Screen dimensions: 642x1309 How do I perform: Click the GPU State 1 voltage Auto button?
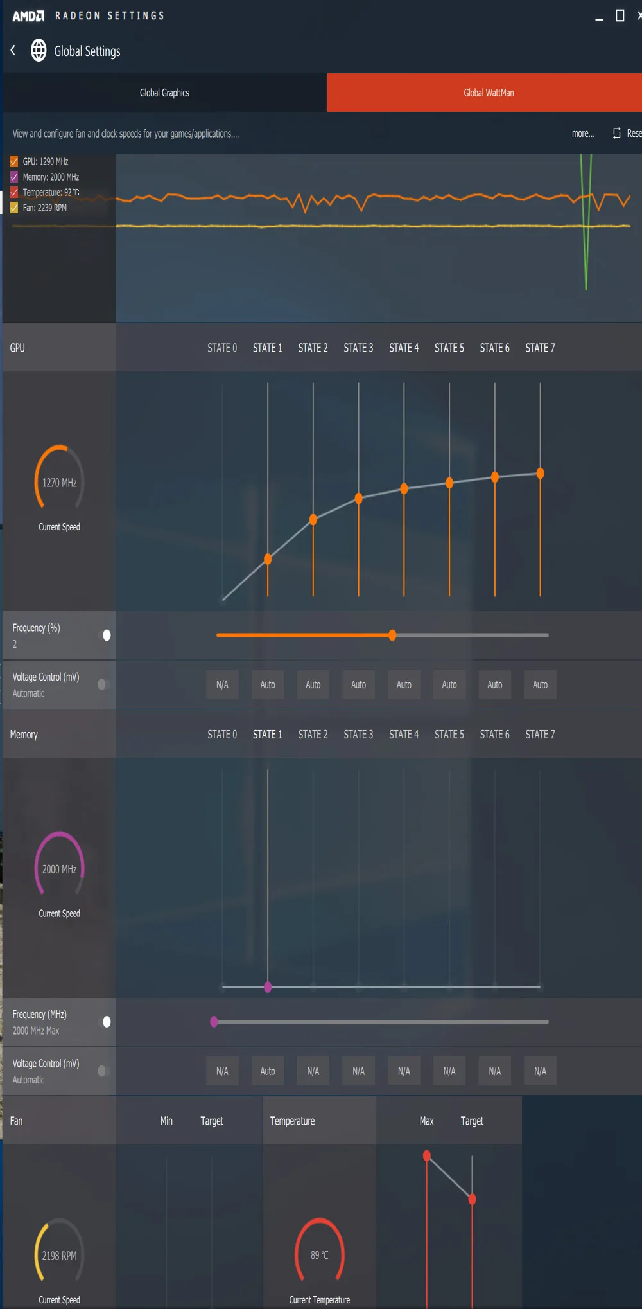pos(268,684)
